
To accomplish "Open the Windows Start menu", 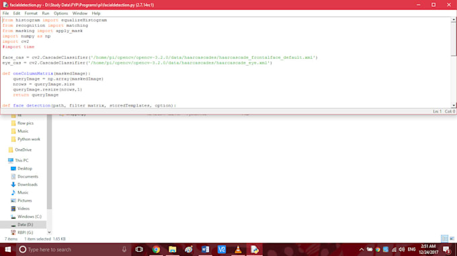I will pos(8,249).
